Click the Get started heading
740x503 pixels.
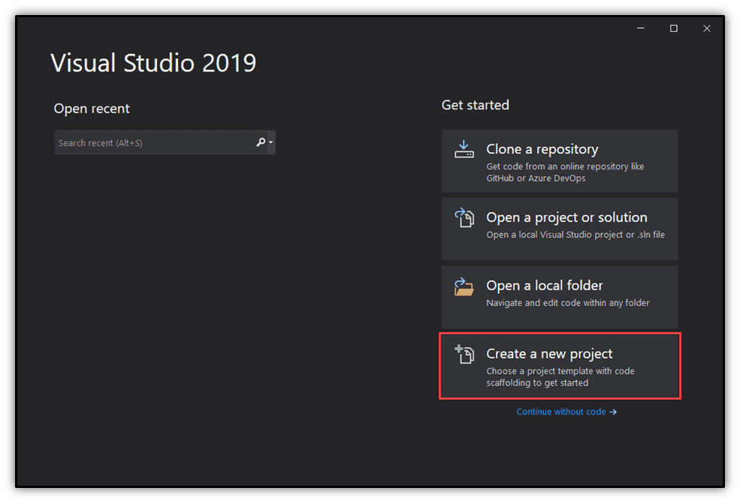(476, 105)
